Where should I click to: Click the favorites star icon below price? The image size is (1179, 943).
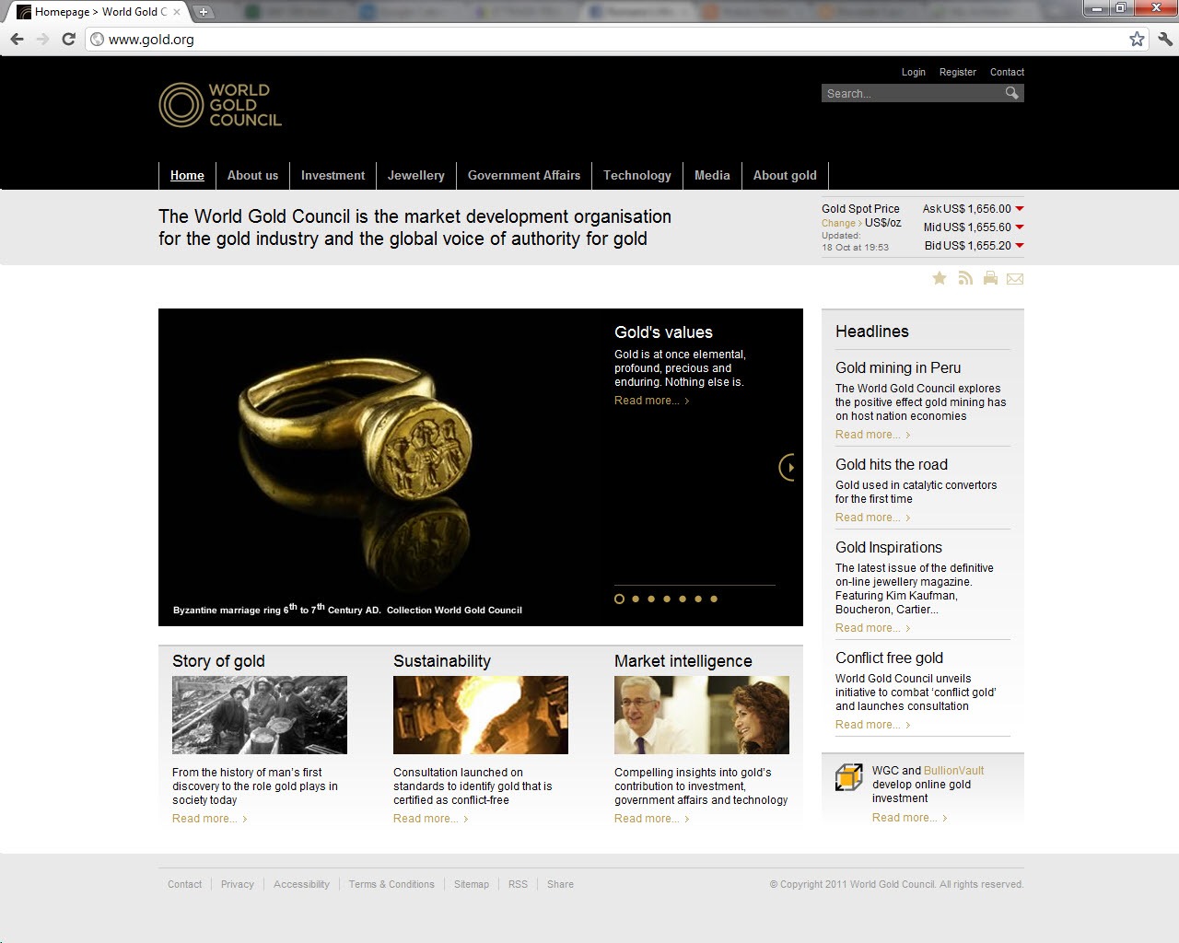[940, 278]
